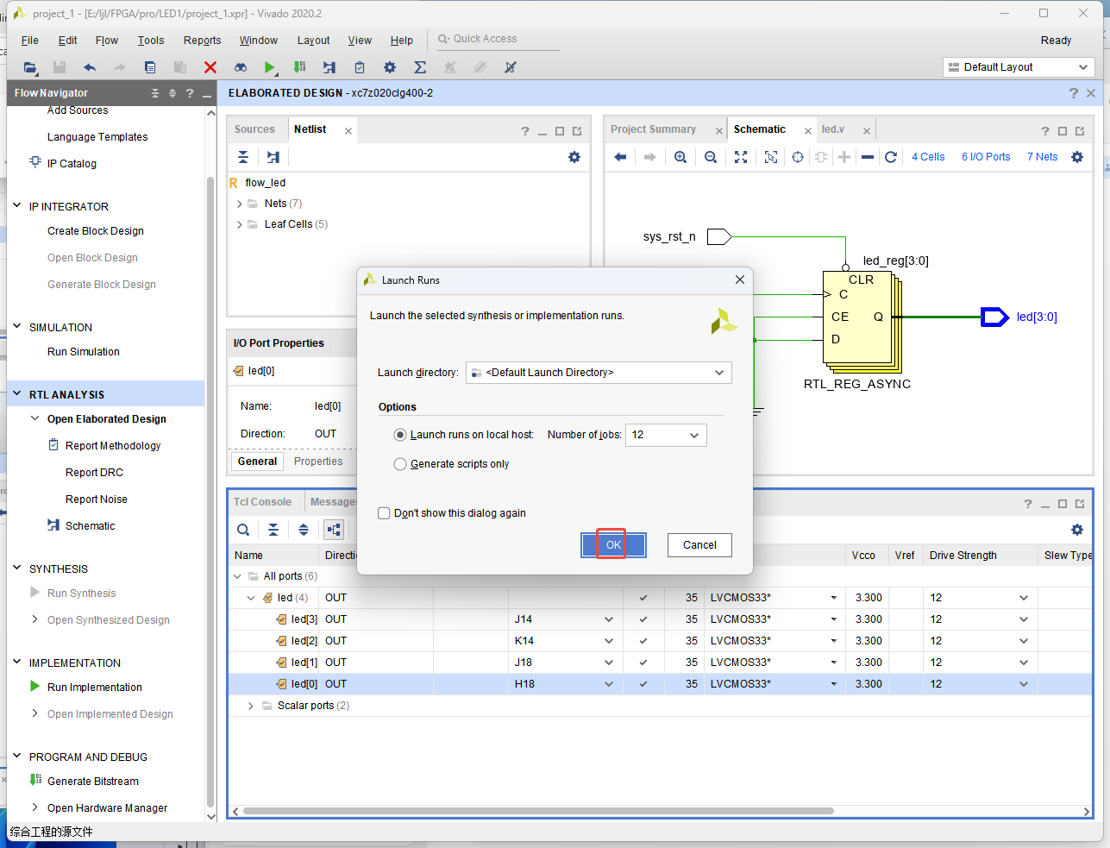Screen dimensions: 1110x848
Task: Toggle Fixed checkbox for led[1] row
Action: pos(643,663)
